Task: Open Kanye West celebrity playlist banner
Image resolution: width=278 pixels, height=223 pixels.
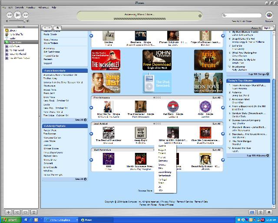Action: point(106,83)
